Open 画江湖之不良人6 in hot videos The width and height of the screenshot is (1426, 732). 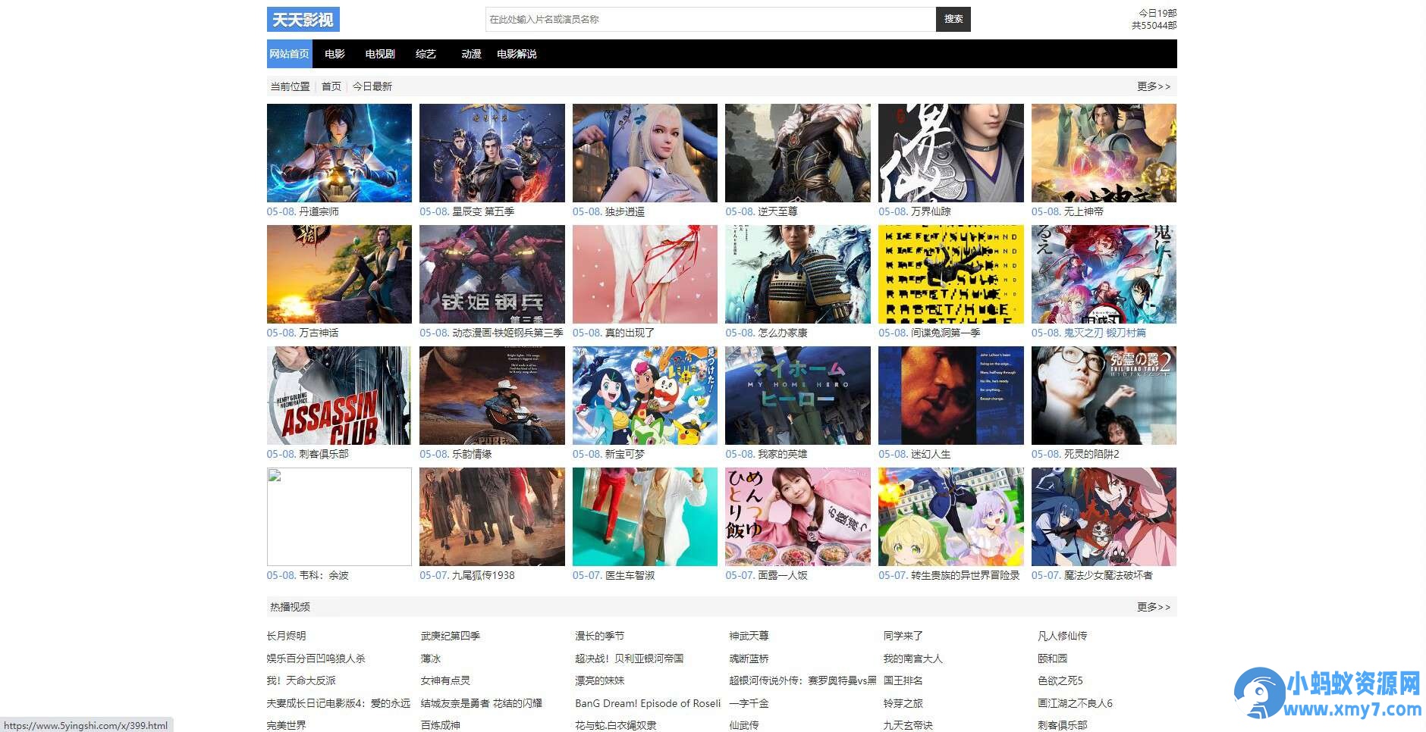pos(1076,703)
